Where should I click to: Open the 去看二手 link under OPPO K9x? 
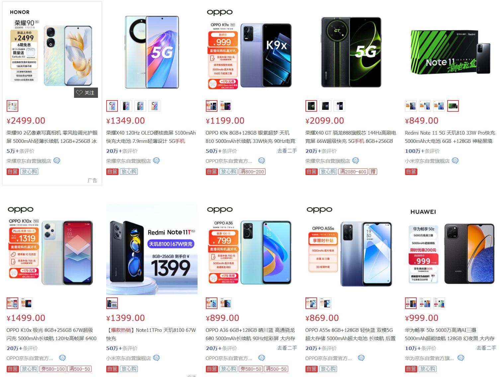[287, 151]
